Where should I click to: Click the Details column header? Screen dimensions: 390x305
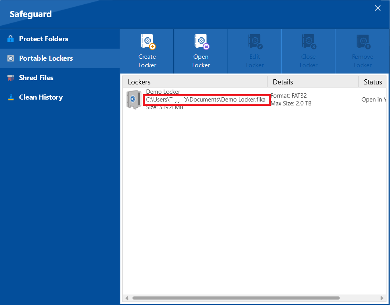[x=313, y=82]
